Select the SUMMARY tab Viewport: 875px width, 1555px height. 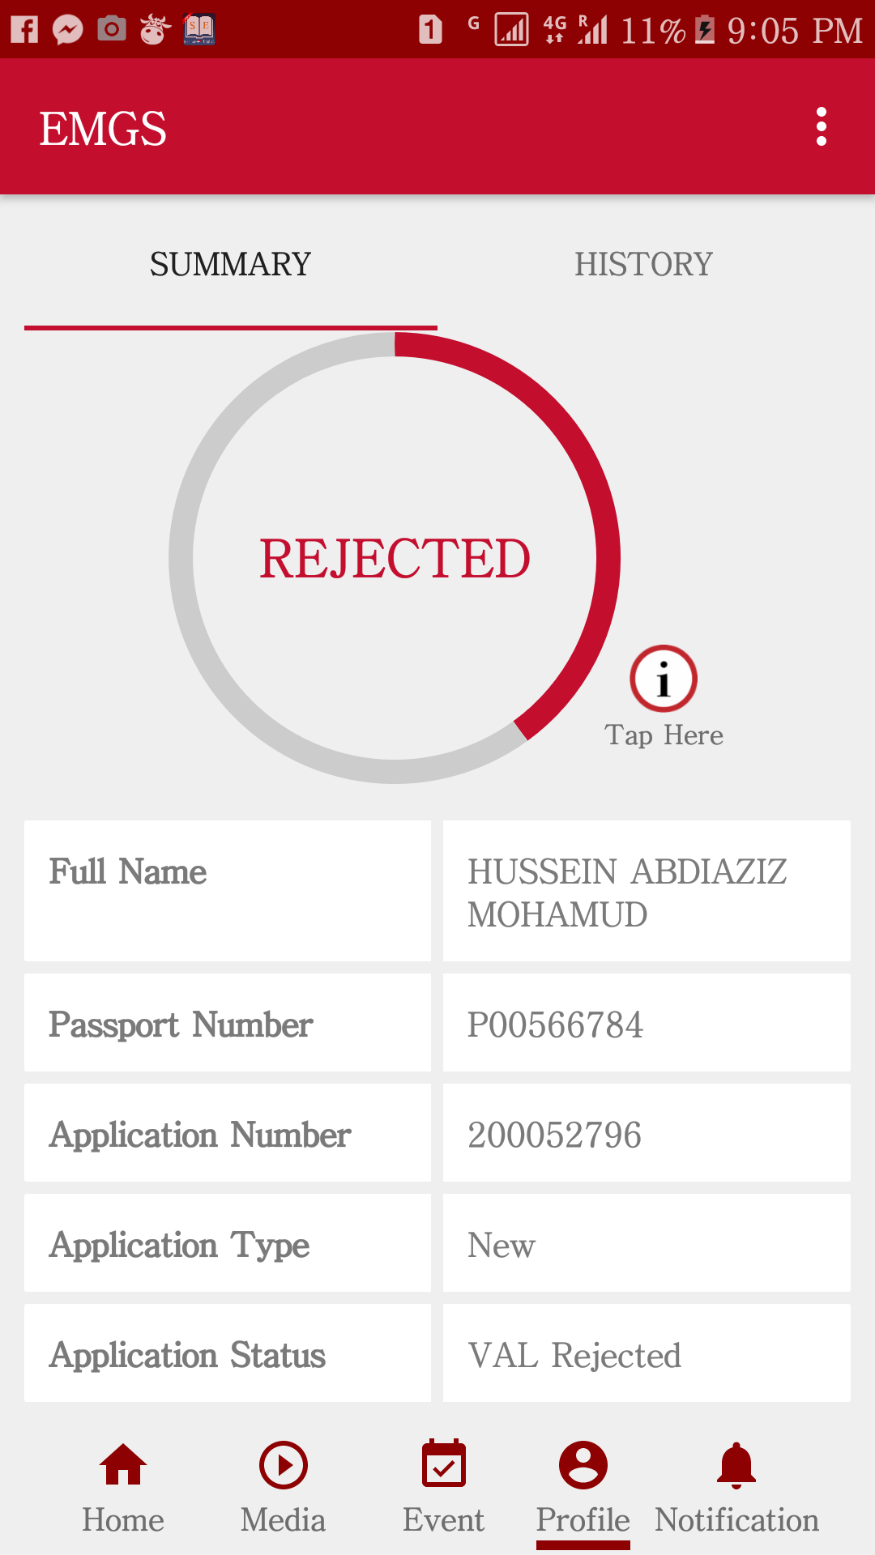231,264
